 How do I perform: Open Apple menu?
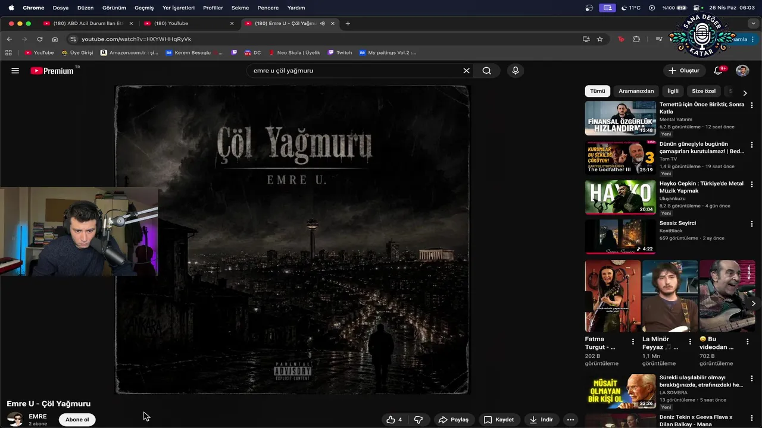click(x=11, y=8)
